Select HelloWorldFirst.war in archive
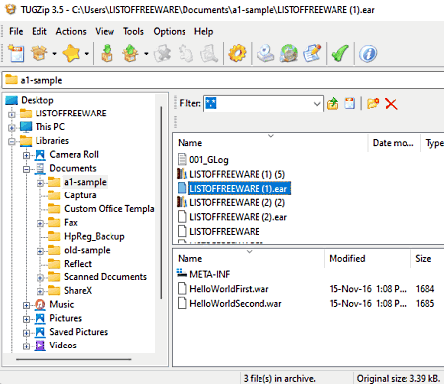Screen dimensions: 444x384 [x=229, y=289]
